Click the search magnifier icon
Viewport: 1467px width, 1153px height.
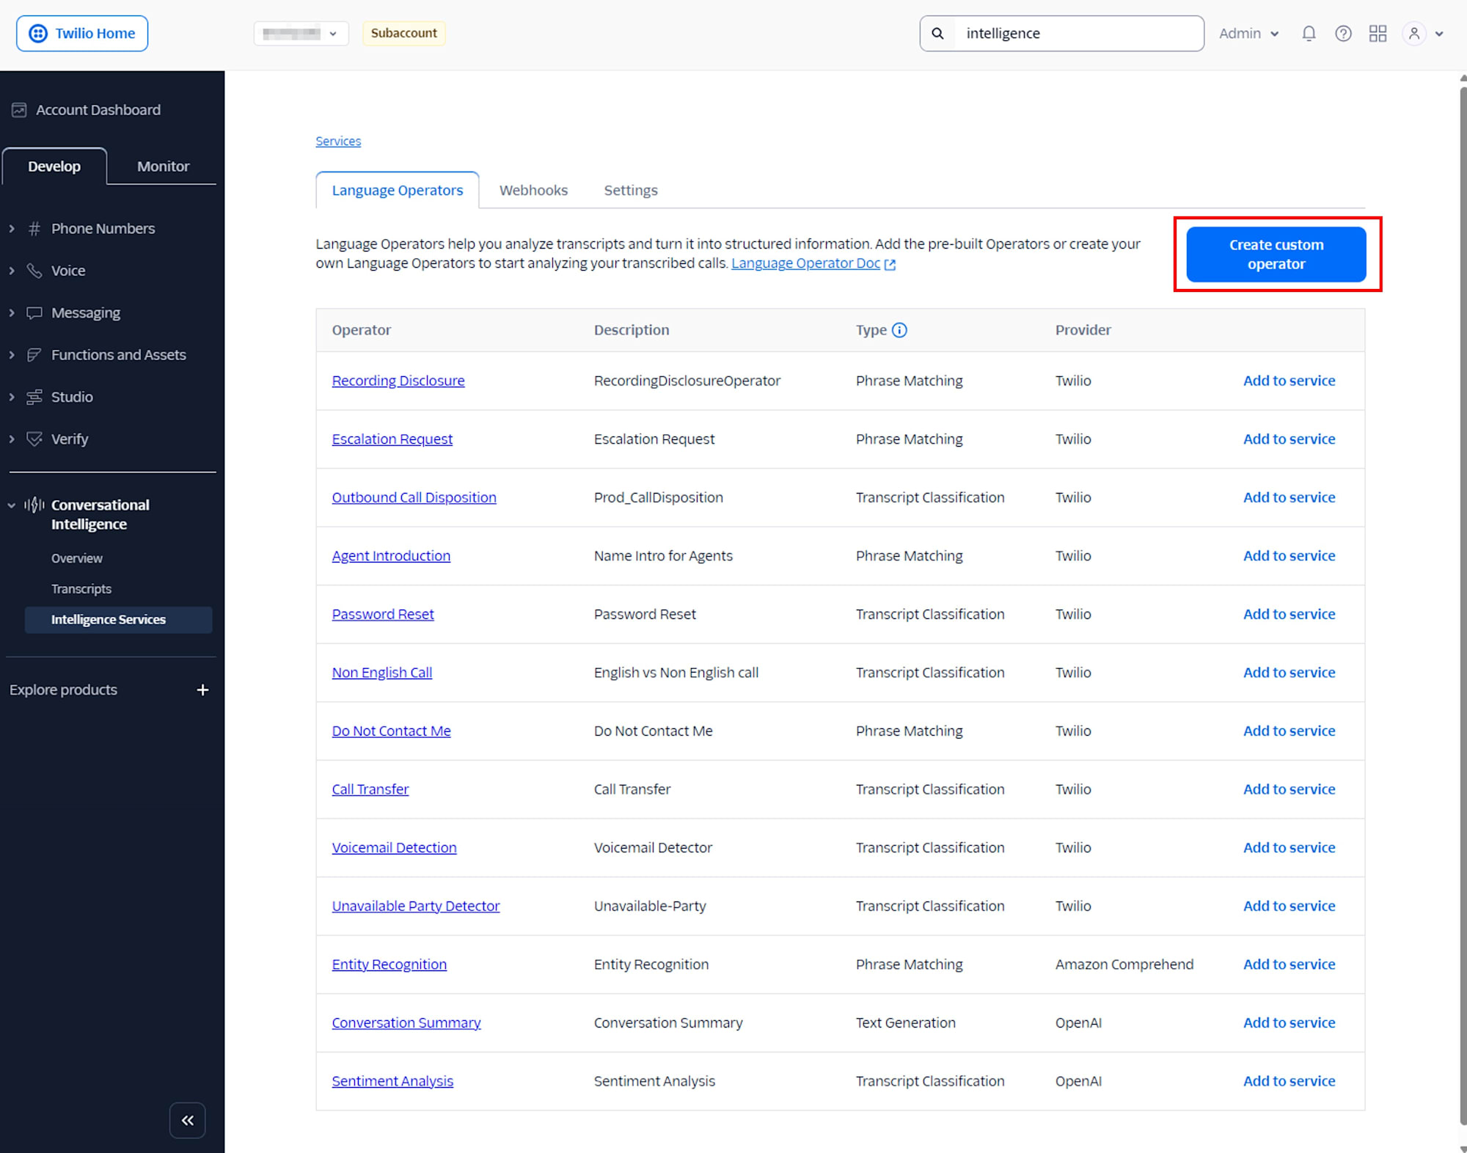(x=937, y=33)
